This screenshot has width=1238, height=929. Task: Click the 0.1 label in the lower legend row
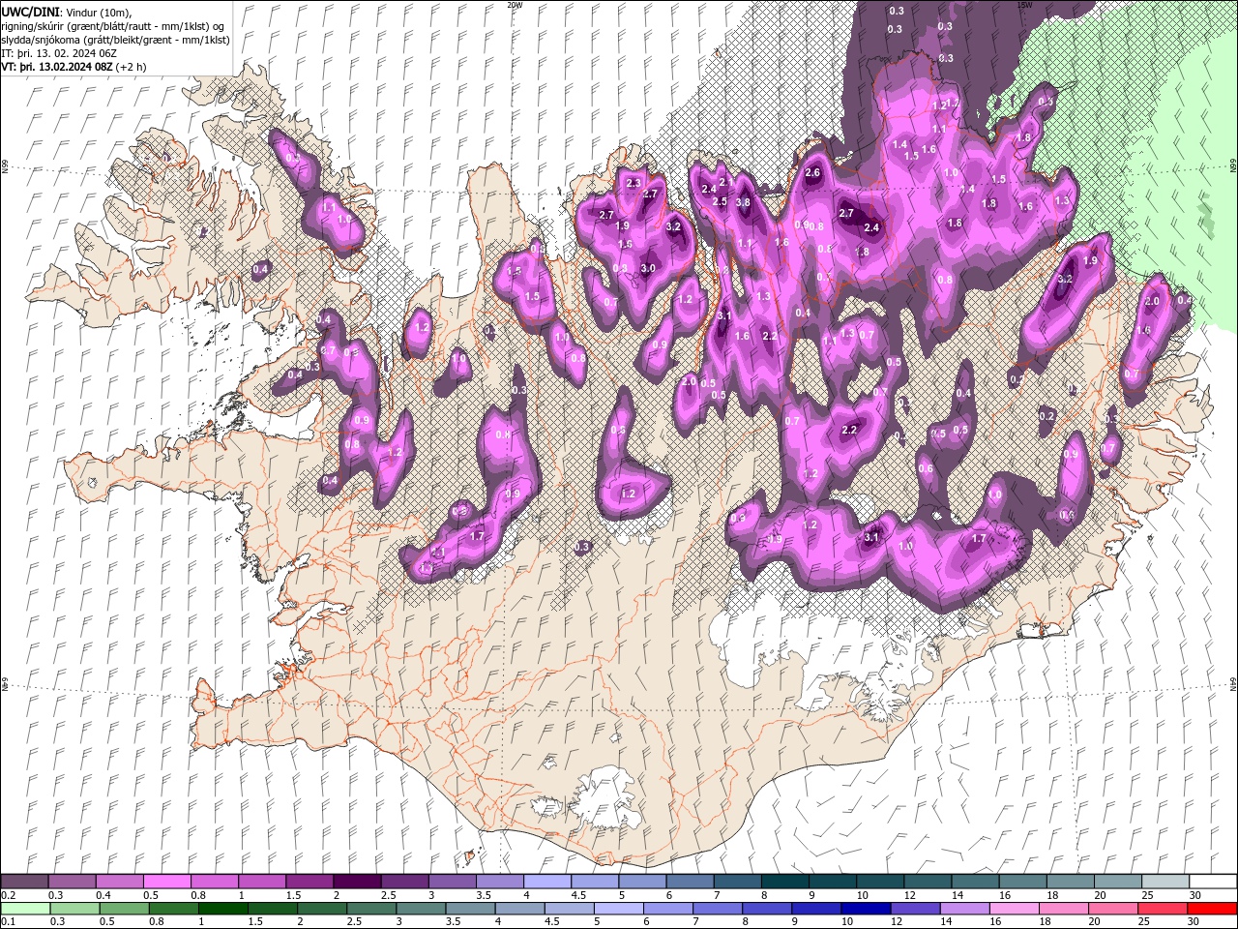[9, 922]
